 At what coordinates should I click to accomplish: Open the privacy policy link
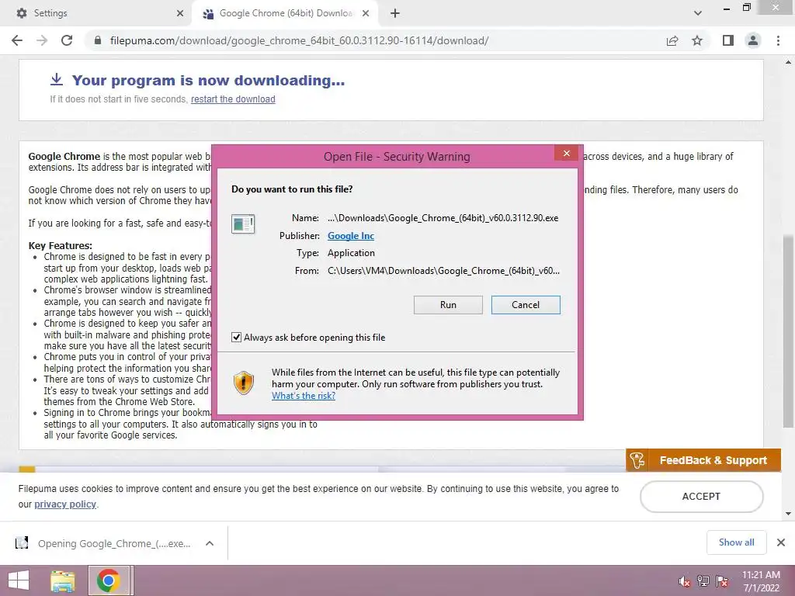pyautogui.click(x=65, y=504)
